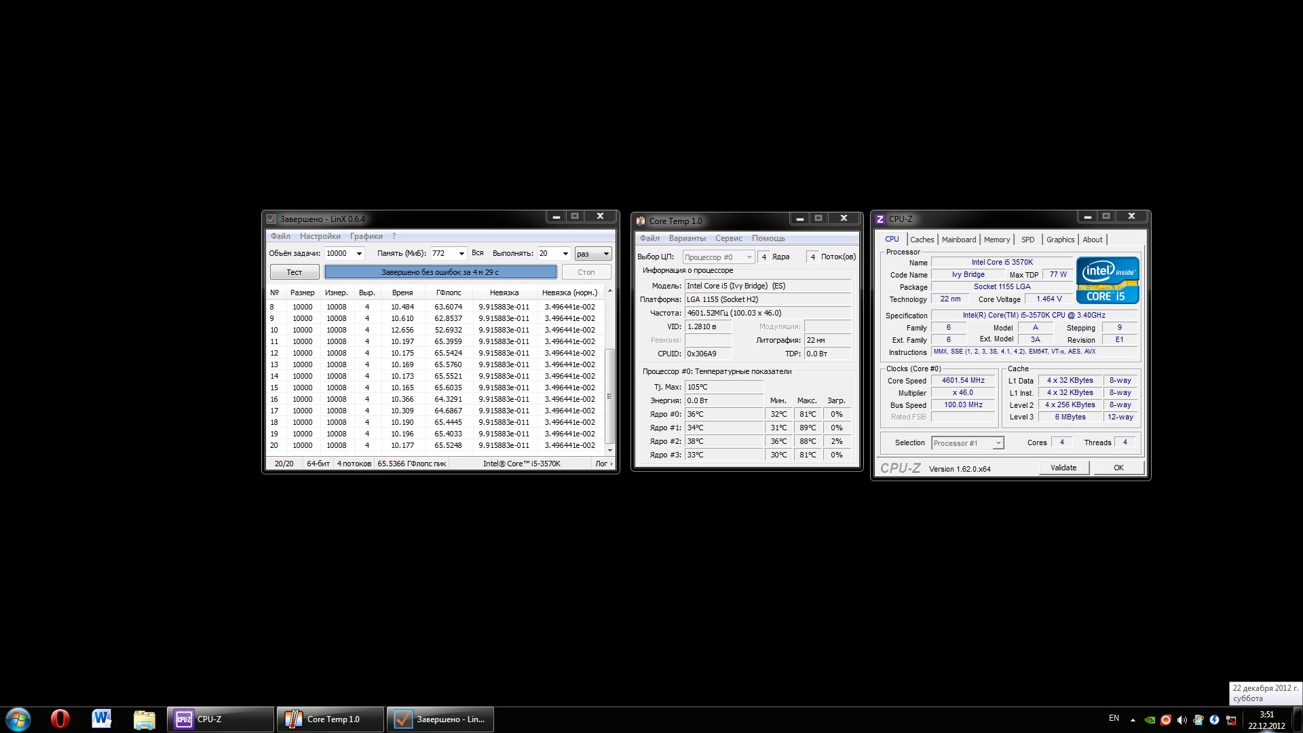Click the CPU-Z title bar Z icon
This screenshot has width=1303, height=733.
coord(880,219)
